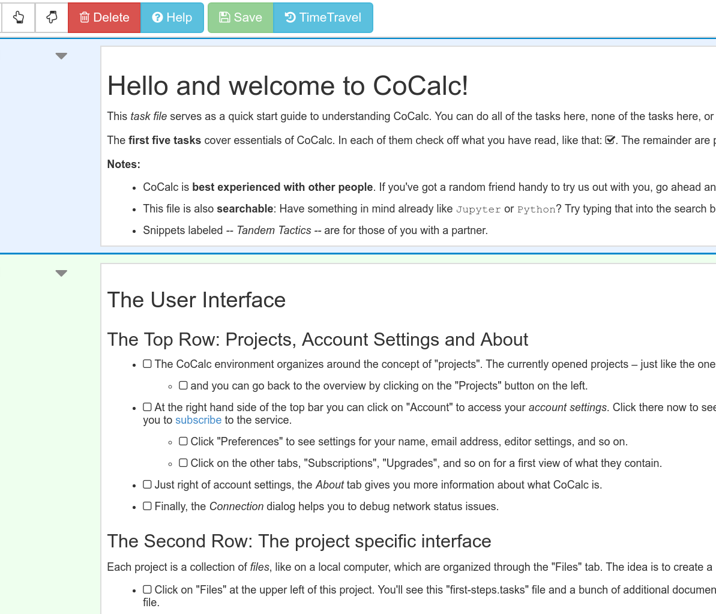Tick the 'go back to the overview' checkbox
Viewport: 716px width, 614px height.
pos(183,385)
